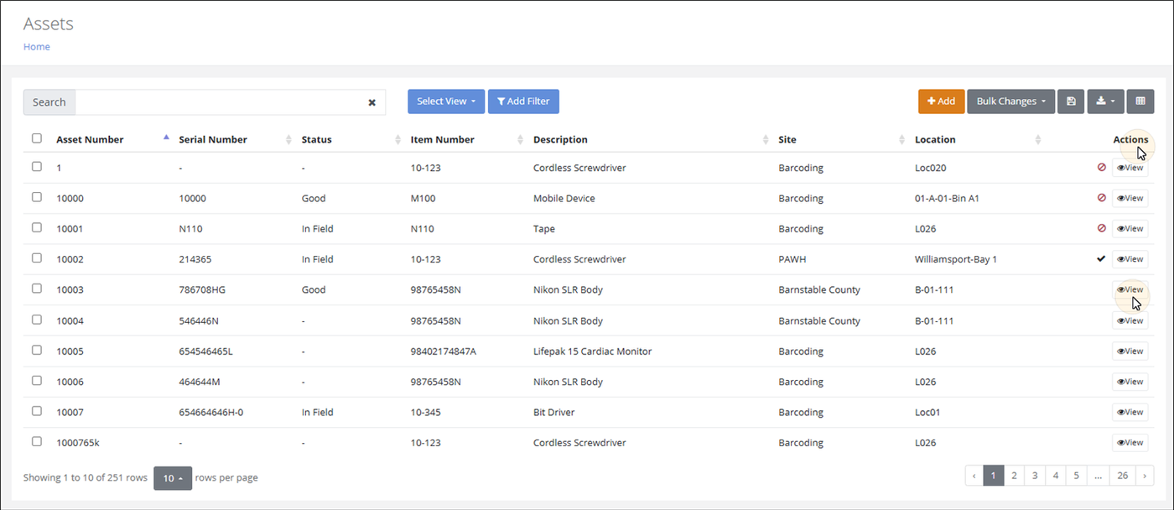Sort by Item Number column

pos(443,139)
